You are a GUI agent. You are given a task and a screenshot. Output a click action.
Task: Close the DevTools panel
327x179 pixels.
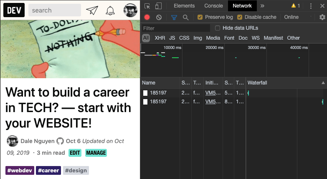coord(322,6)
